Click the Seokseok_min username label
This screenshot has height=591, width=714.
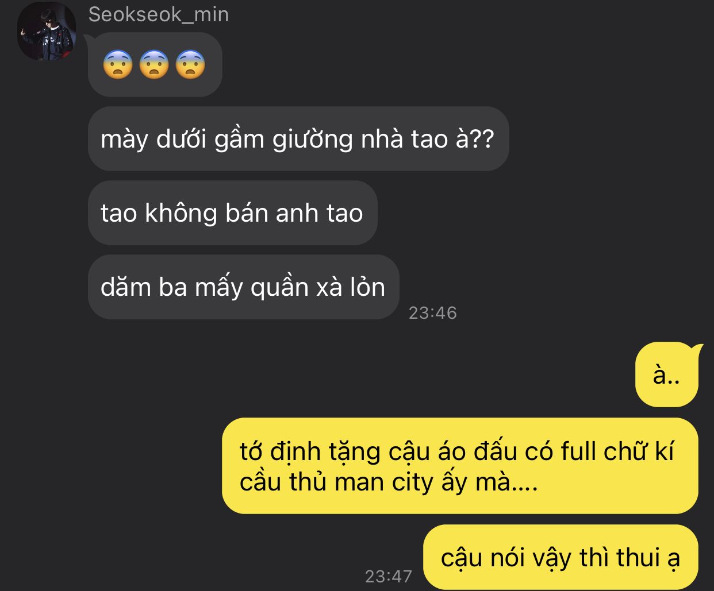click(x=159, y=14)
